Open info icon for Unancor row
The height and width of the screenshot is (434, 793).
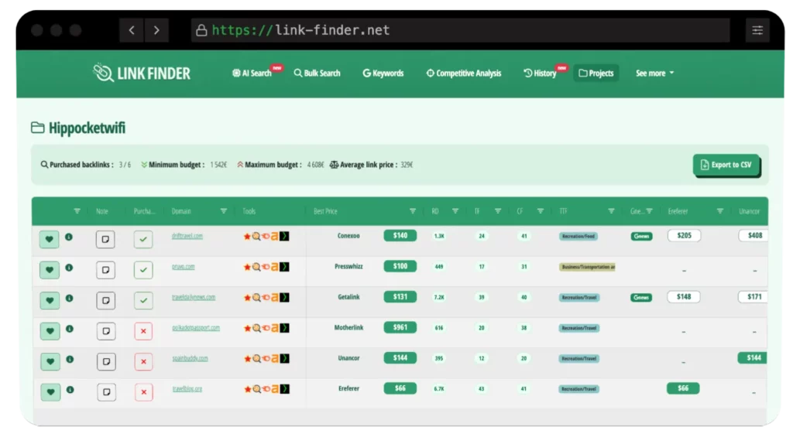point(70,359)
